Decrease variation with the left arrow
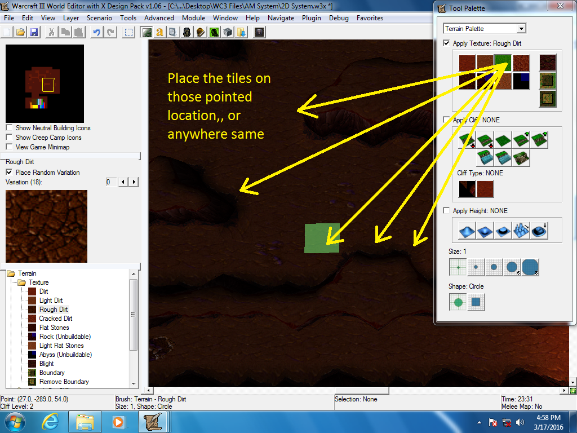 [123, 182]
